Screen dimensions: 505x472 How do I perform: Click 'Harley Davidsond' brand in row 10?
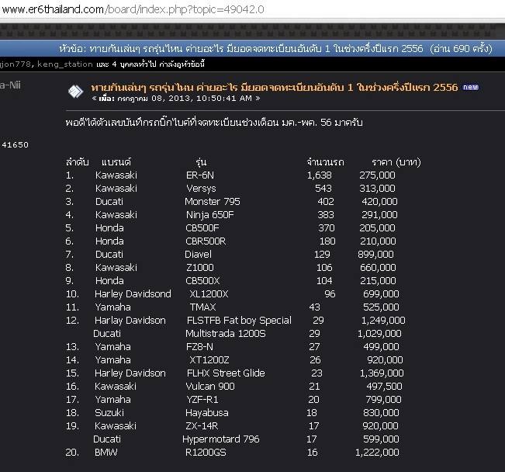pyautogui.click(x=133, y=294)
